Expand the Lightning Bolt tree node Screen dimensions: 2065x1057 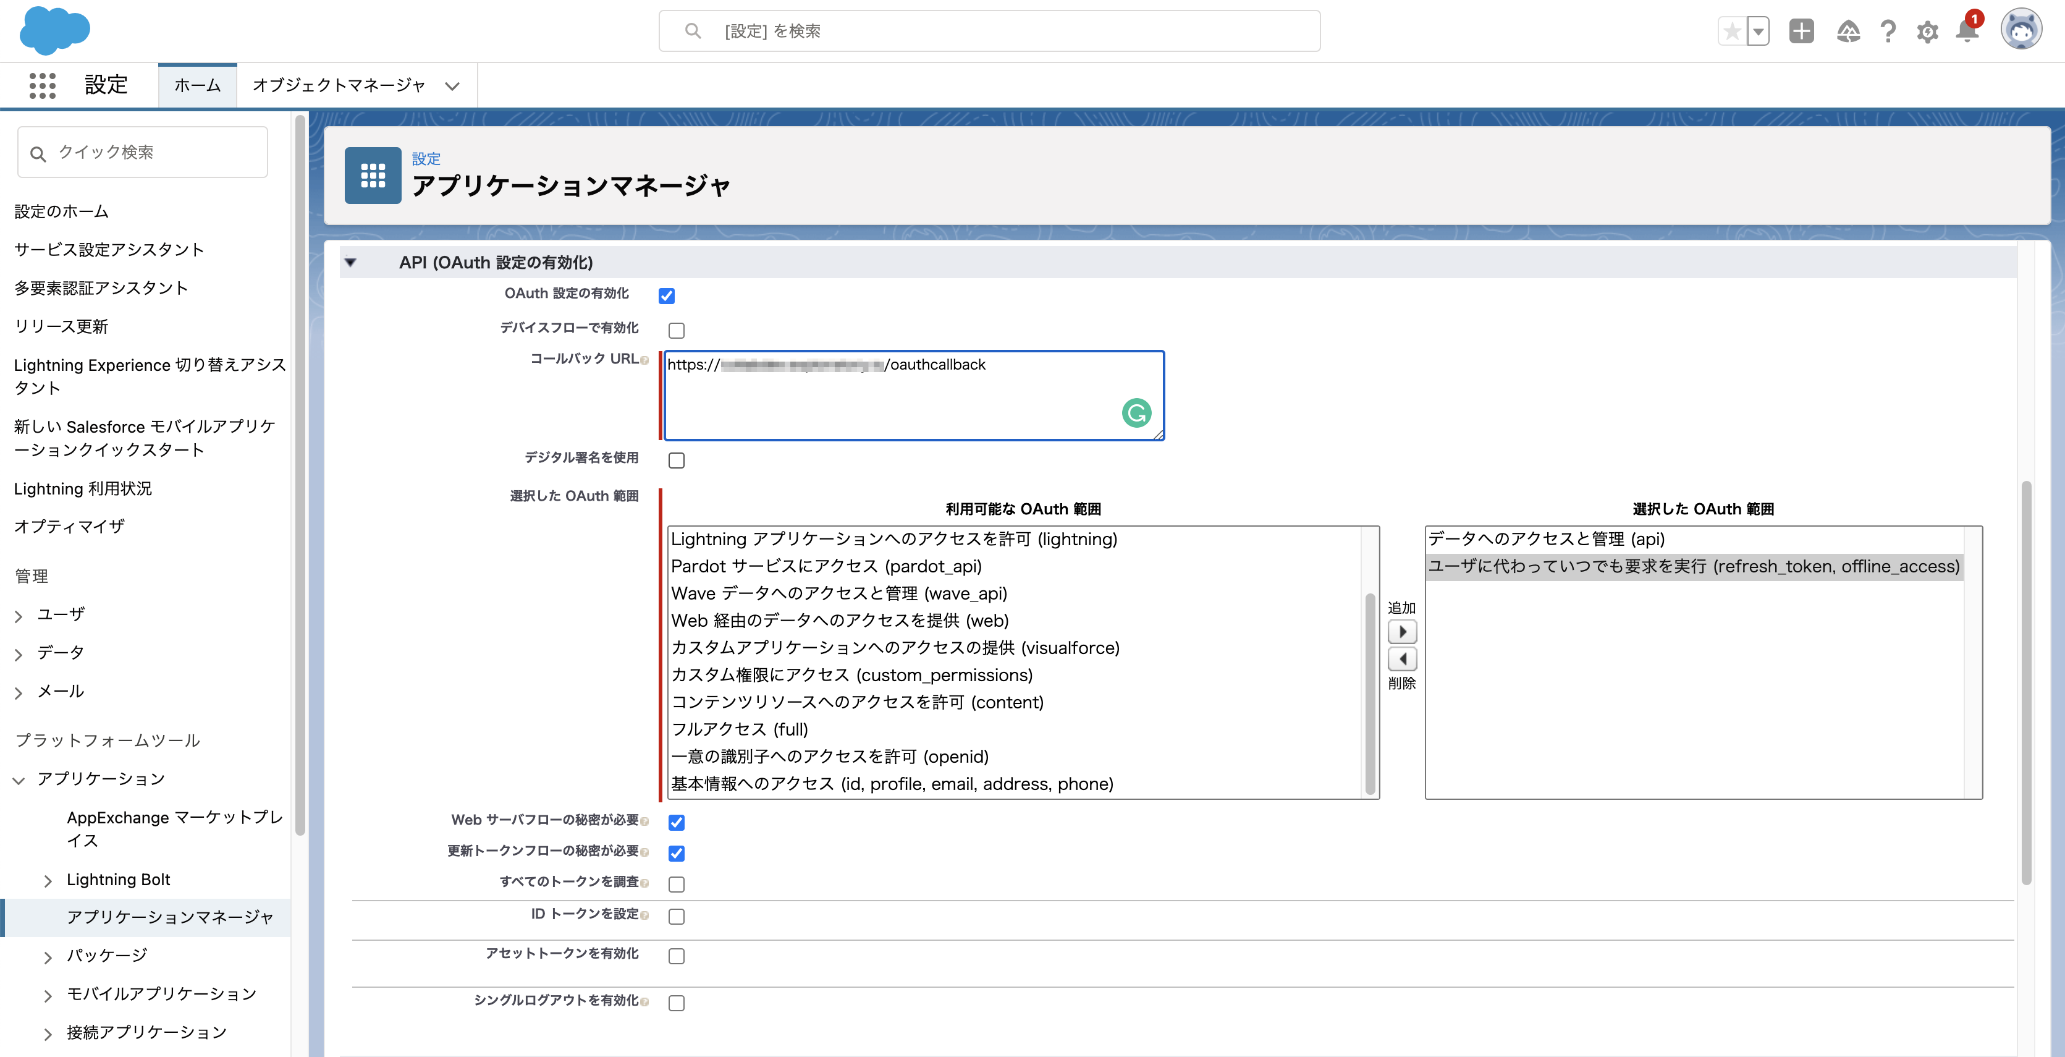(x=48, y=881)
